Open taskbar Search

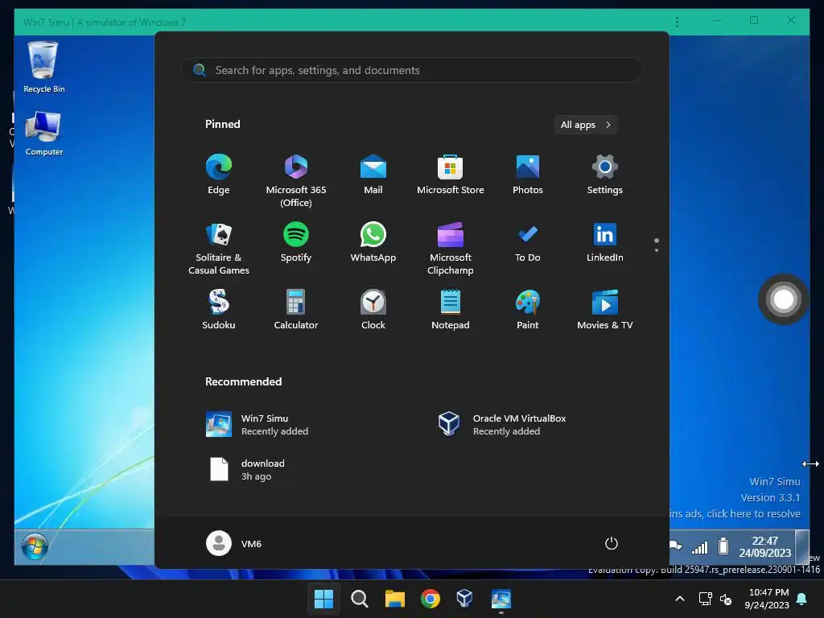360,599
